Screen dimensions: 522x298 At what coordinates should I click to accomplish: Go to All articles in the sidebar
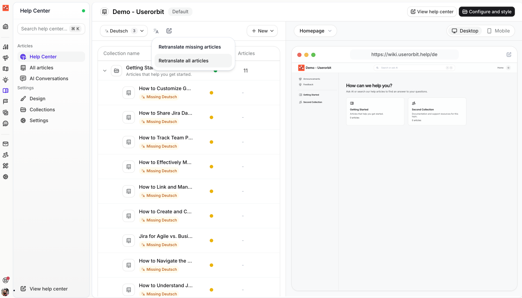pos(51,68)
